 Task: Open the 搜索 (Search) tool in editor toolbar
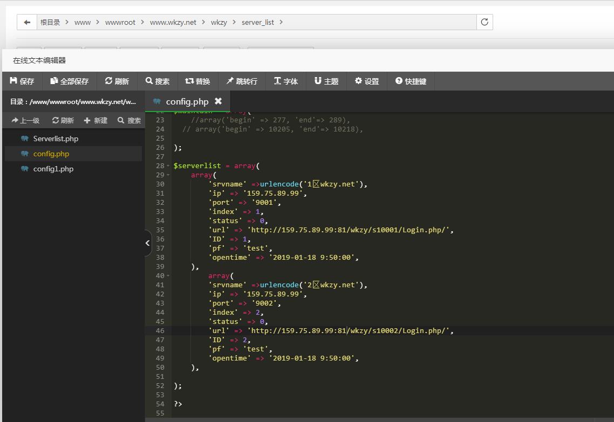158,81
